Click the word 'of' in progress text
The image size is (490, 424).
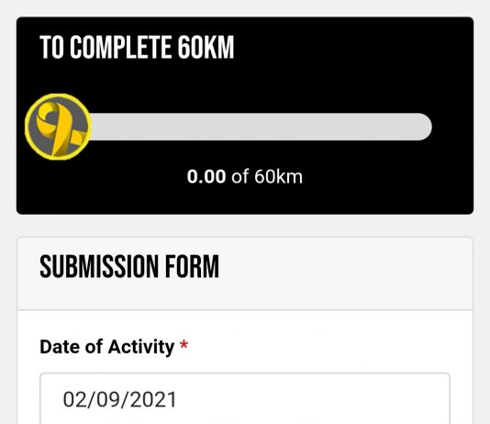pos(240,176)
